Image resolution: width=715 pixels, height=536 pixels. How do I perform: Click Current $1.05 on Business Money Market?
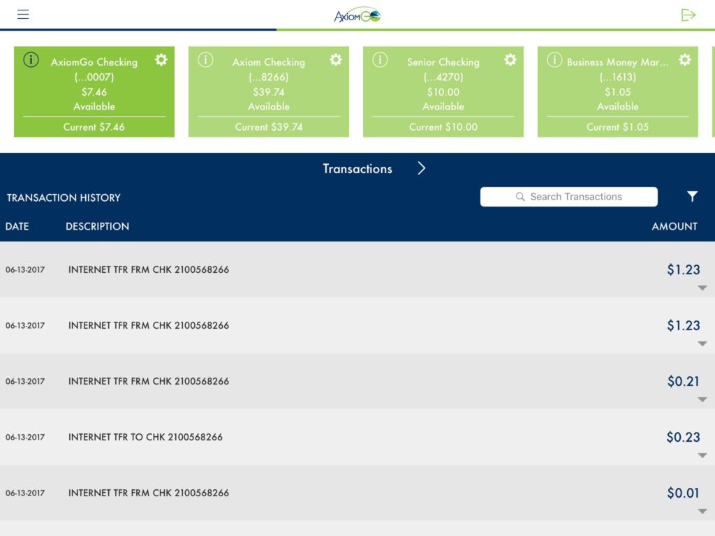pos(618,127)
